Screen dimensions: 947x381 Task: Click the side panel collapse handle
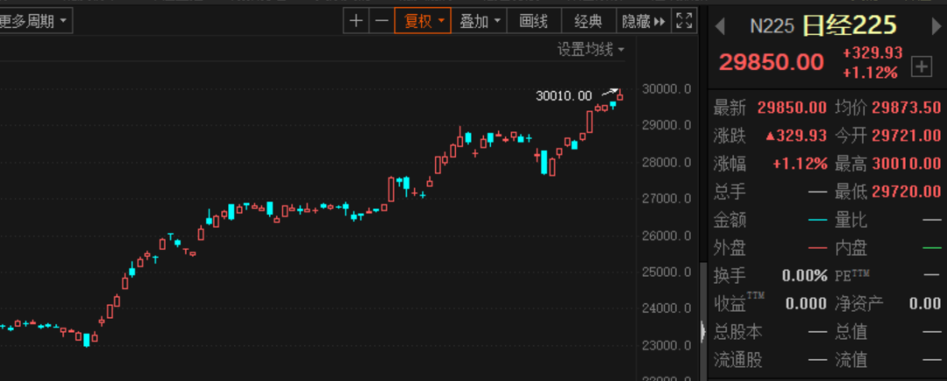(702, 332)
